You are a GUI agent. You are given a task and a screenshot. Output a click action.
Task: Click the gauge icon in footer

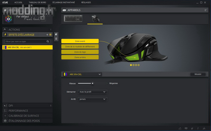(x=180, y=128)
